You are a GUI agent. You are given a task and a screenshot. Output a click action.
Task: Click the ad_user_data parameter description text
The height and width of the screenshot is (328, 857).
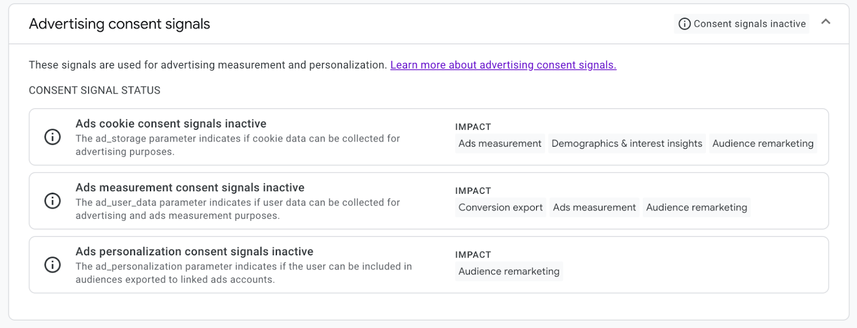[x=237, y=209]
